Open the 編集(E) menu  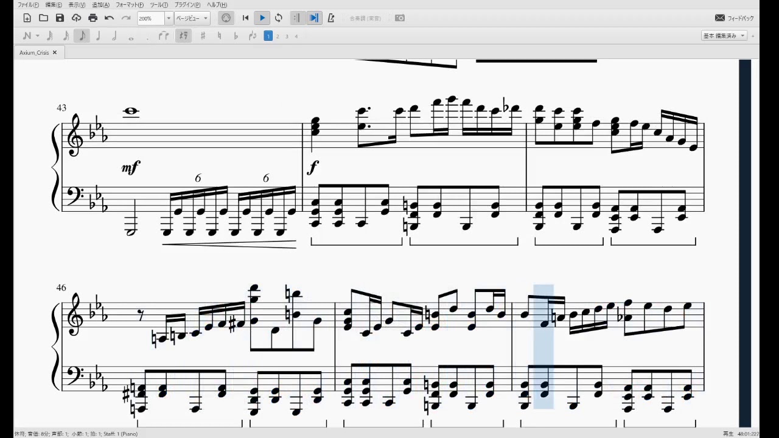coord(54,5)
